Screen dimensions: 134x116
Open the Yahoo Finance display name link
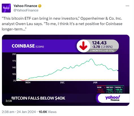[25, 6]
